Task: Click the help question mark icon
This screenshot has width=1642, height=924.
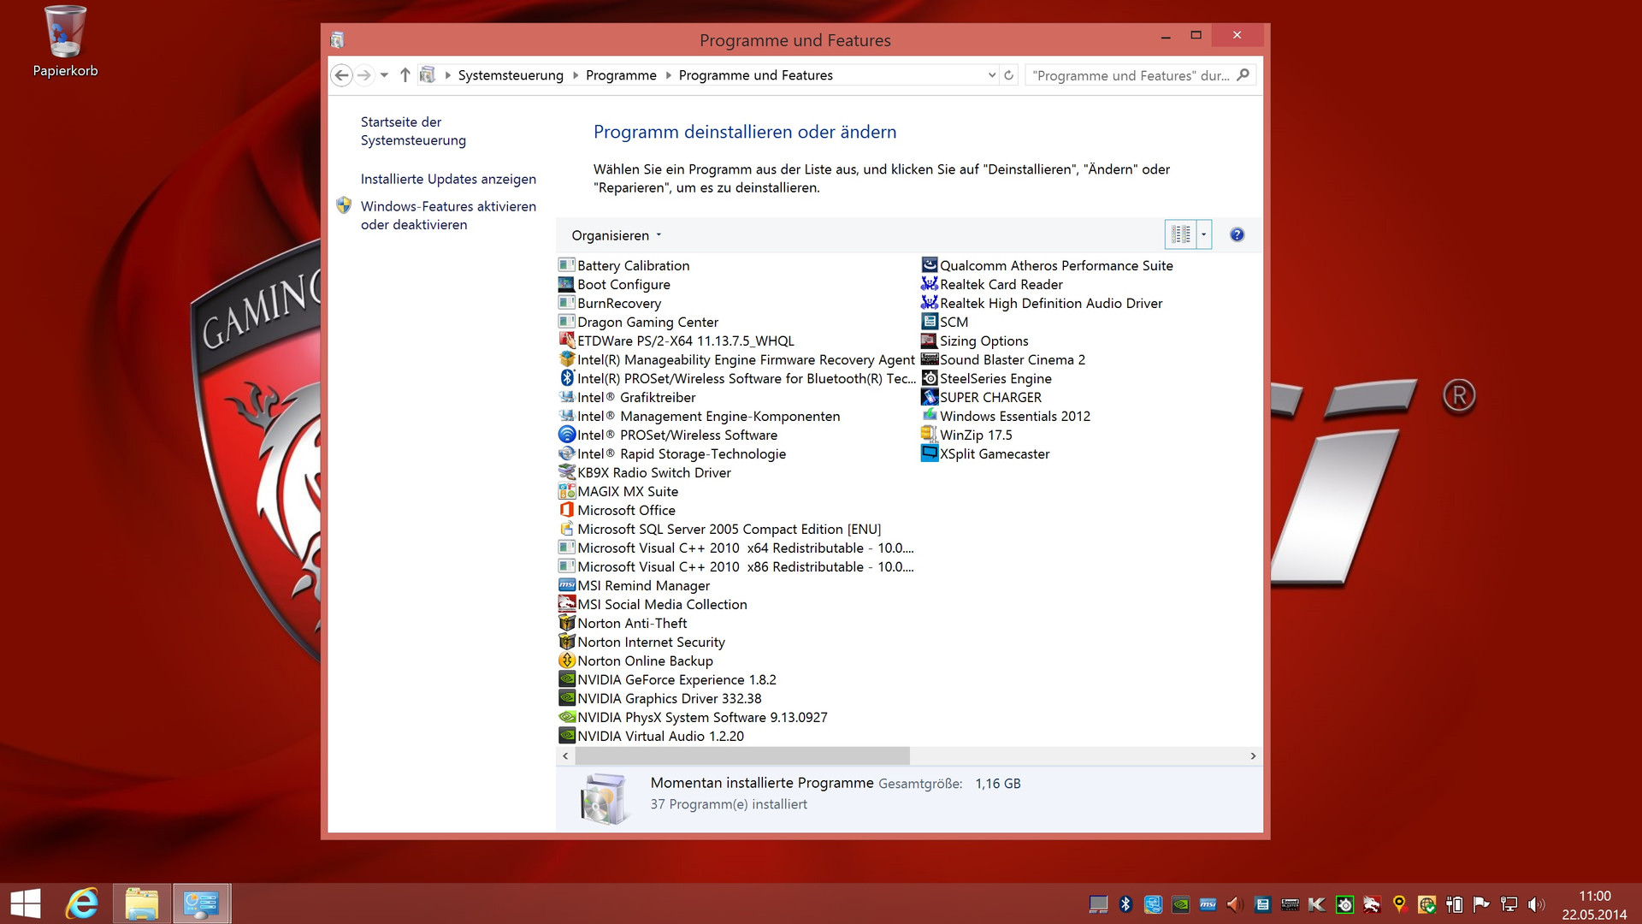Action: [1237, 234]
